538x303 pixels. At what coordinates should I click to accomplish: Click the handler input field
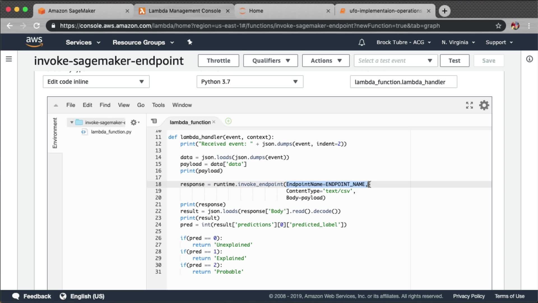pos(403,82)
